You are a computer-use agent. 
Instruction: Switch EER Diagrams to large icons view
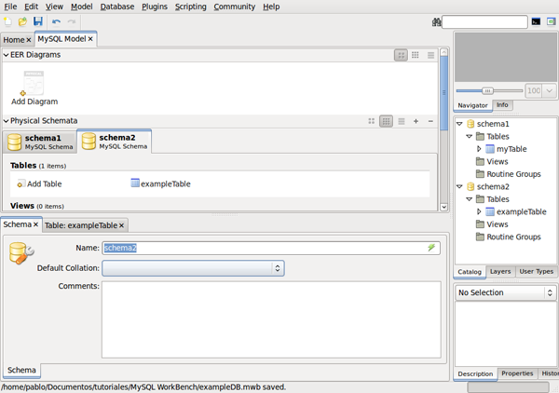[401, 55]
